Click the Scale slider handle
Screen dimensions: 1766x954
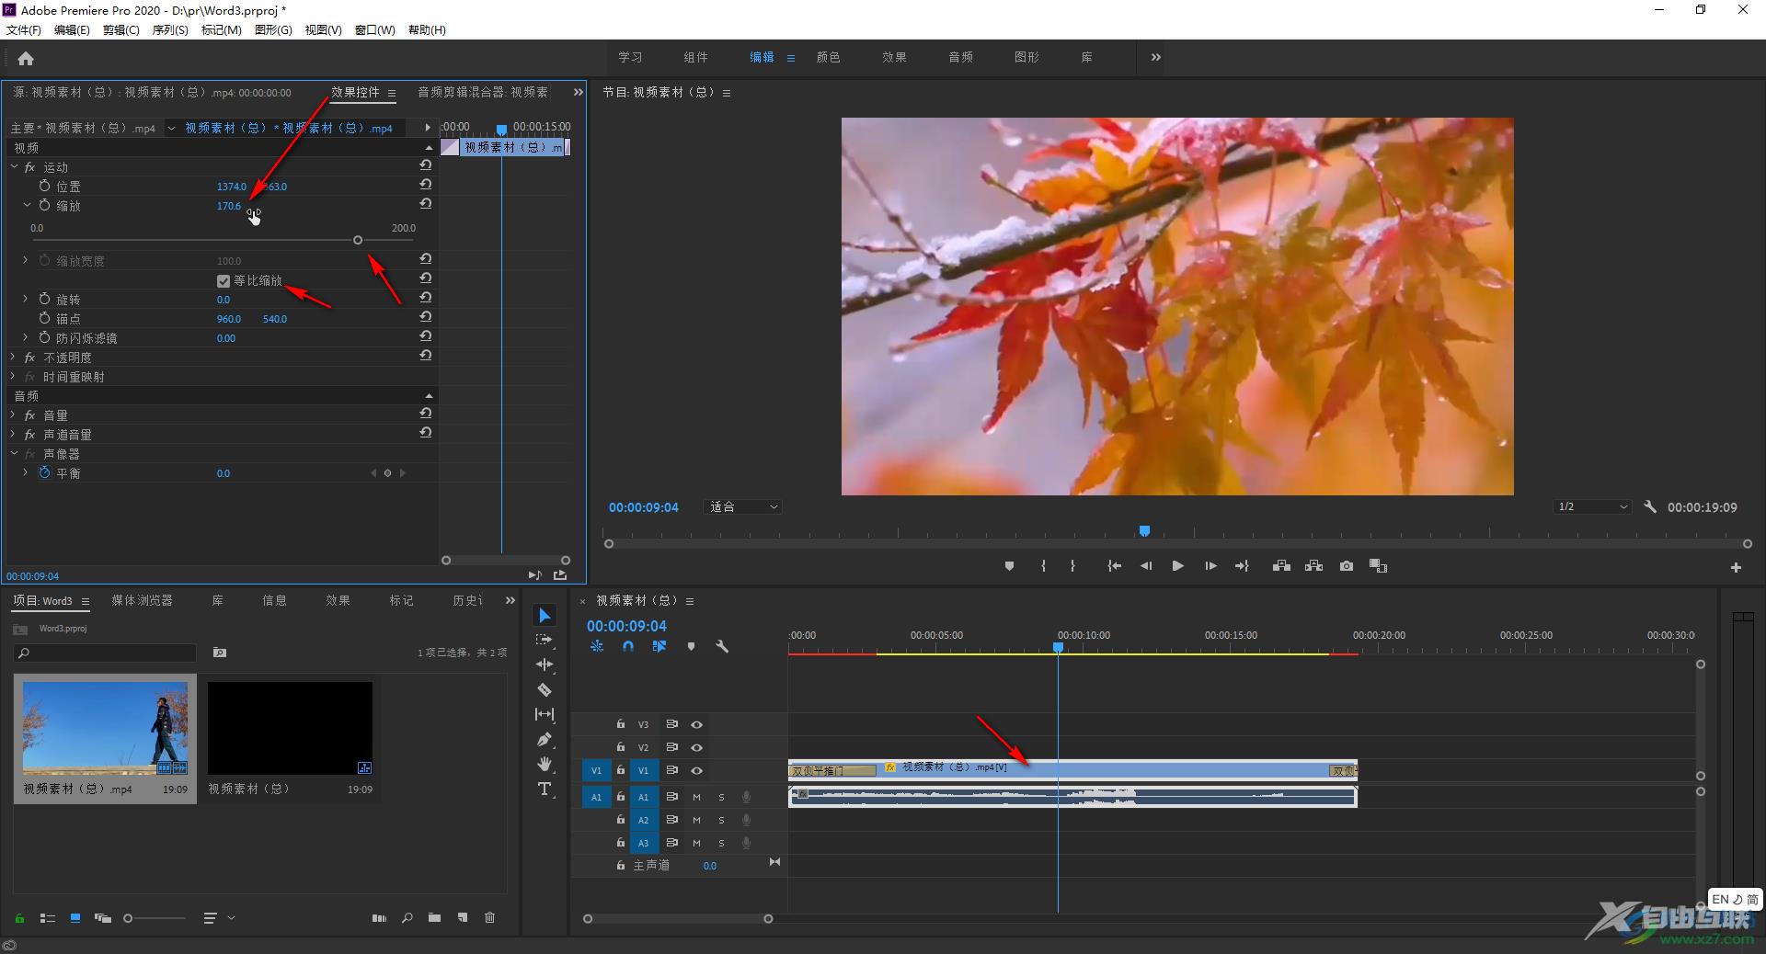click(358, 240)
